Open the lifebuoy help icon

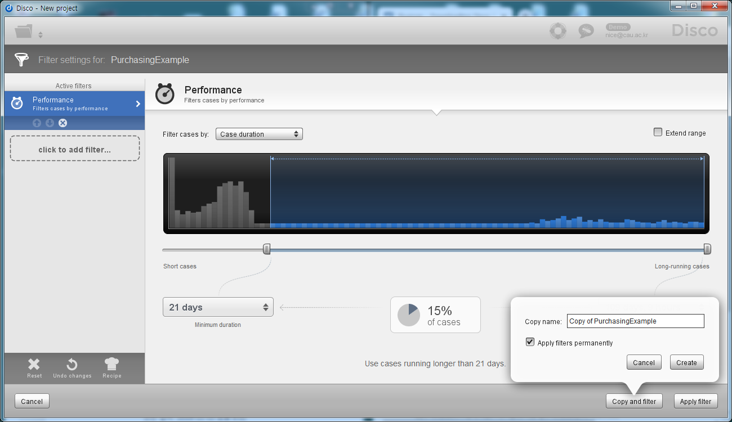click(558, 31)
